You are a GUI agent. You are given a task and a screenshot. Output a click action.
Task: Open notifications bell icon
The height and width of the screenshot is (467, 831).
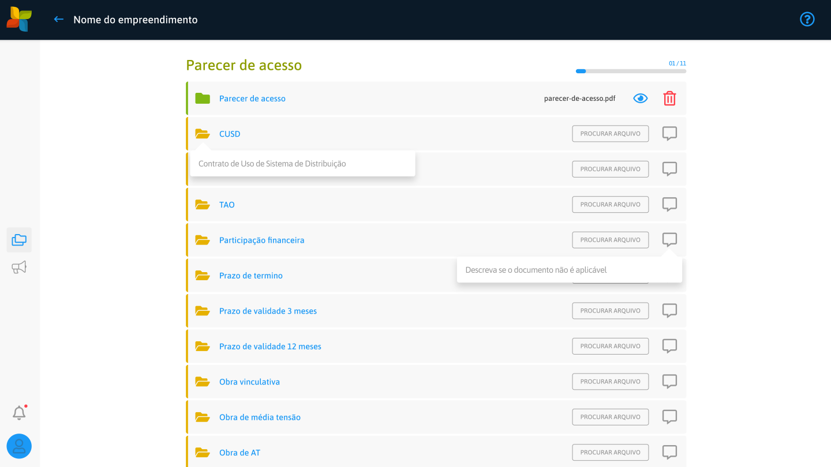(19, 413)
